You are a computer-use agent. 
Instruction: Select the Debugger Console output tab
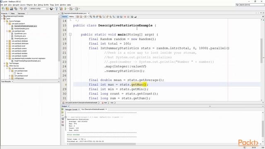(x=71, y=109)
